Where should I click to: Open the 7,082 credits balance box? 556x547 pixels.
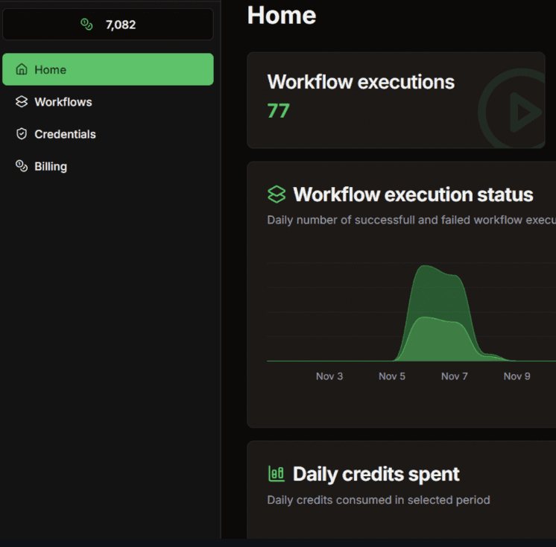108,25
